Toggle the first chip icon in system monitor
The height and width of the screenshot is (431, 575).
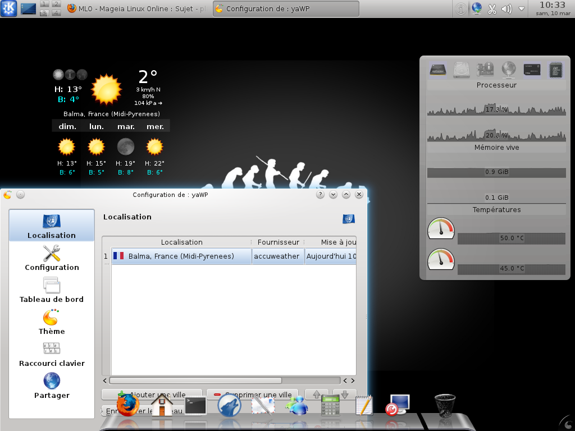point(438,69)
